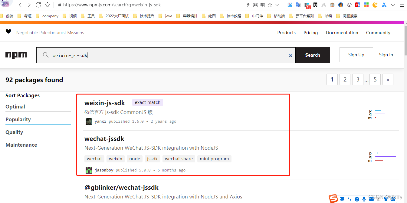Open the 工具 bookmarks folder
Viewport: 407px width, 203px height.
[x=88, y=16]
